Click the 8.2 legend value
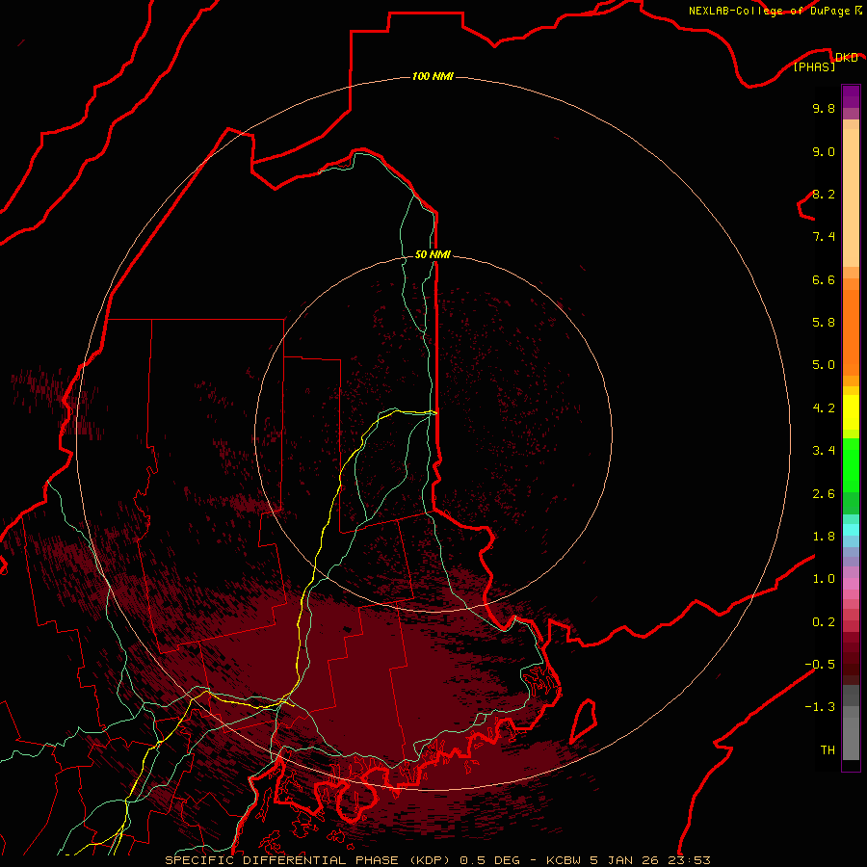867x867 pixels. [x=824, y=194]
